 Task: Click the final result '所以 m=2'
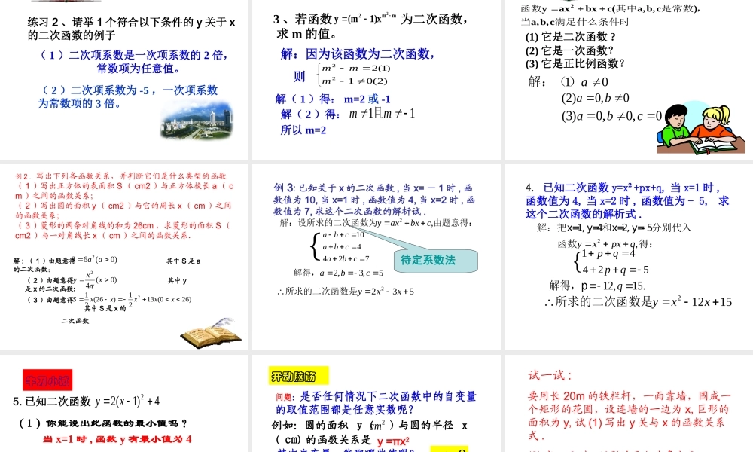(303, 130)
